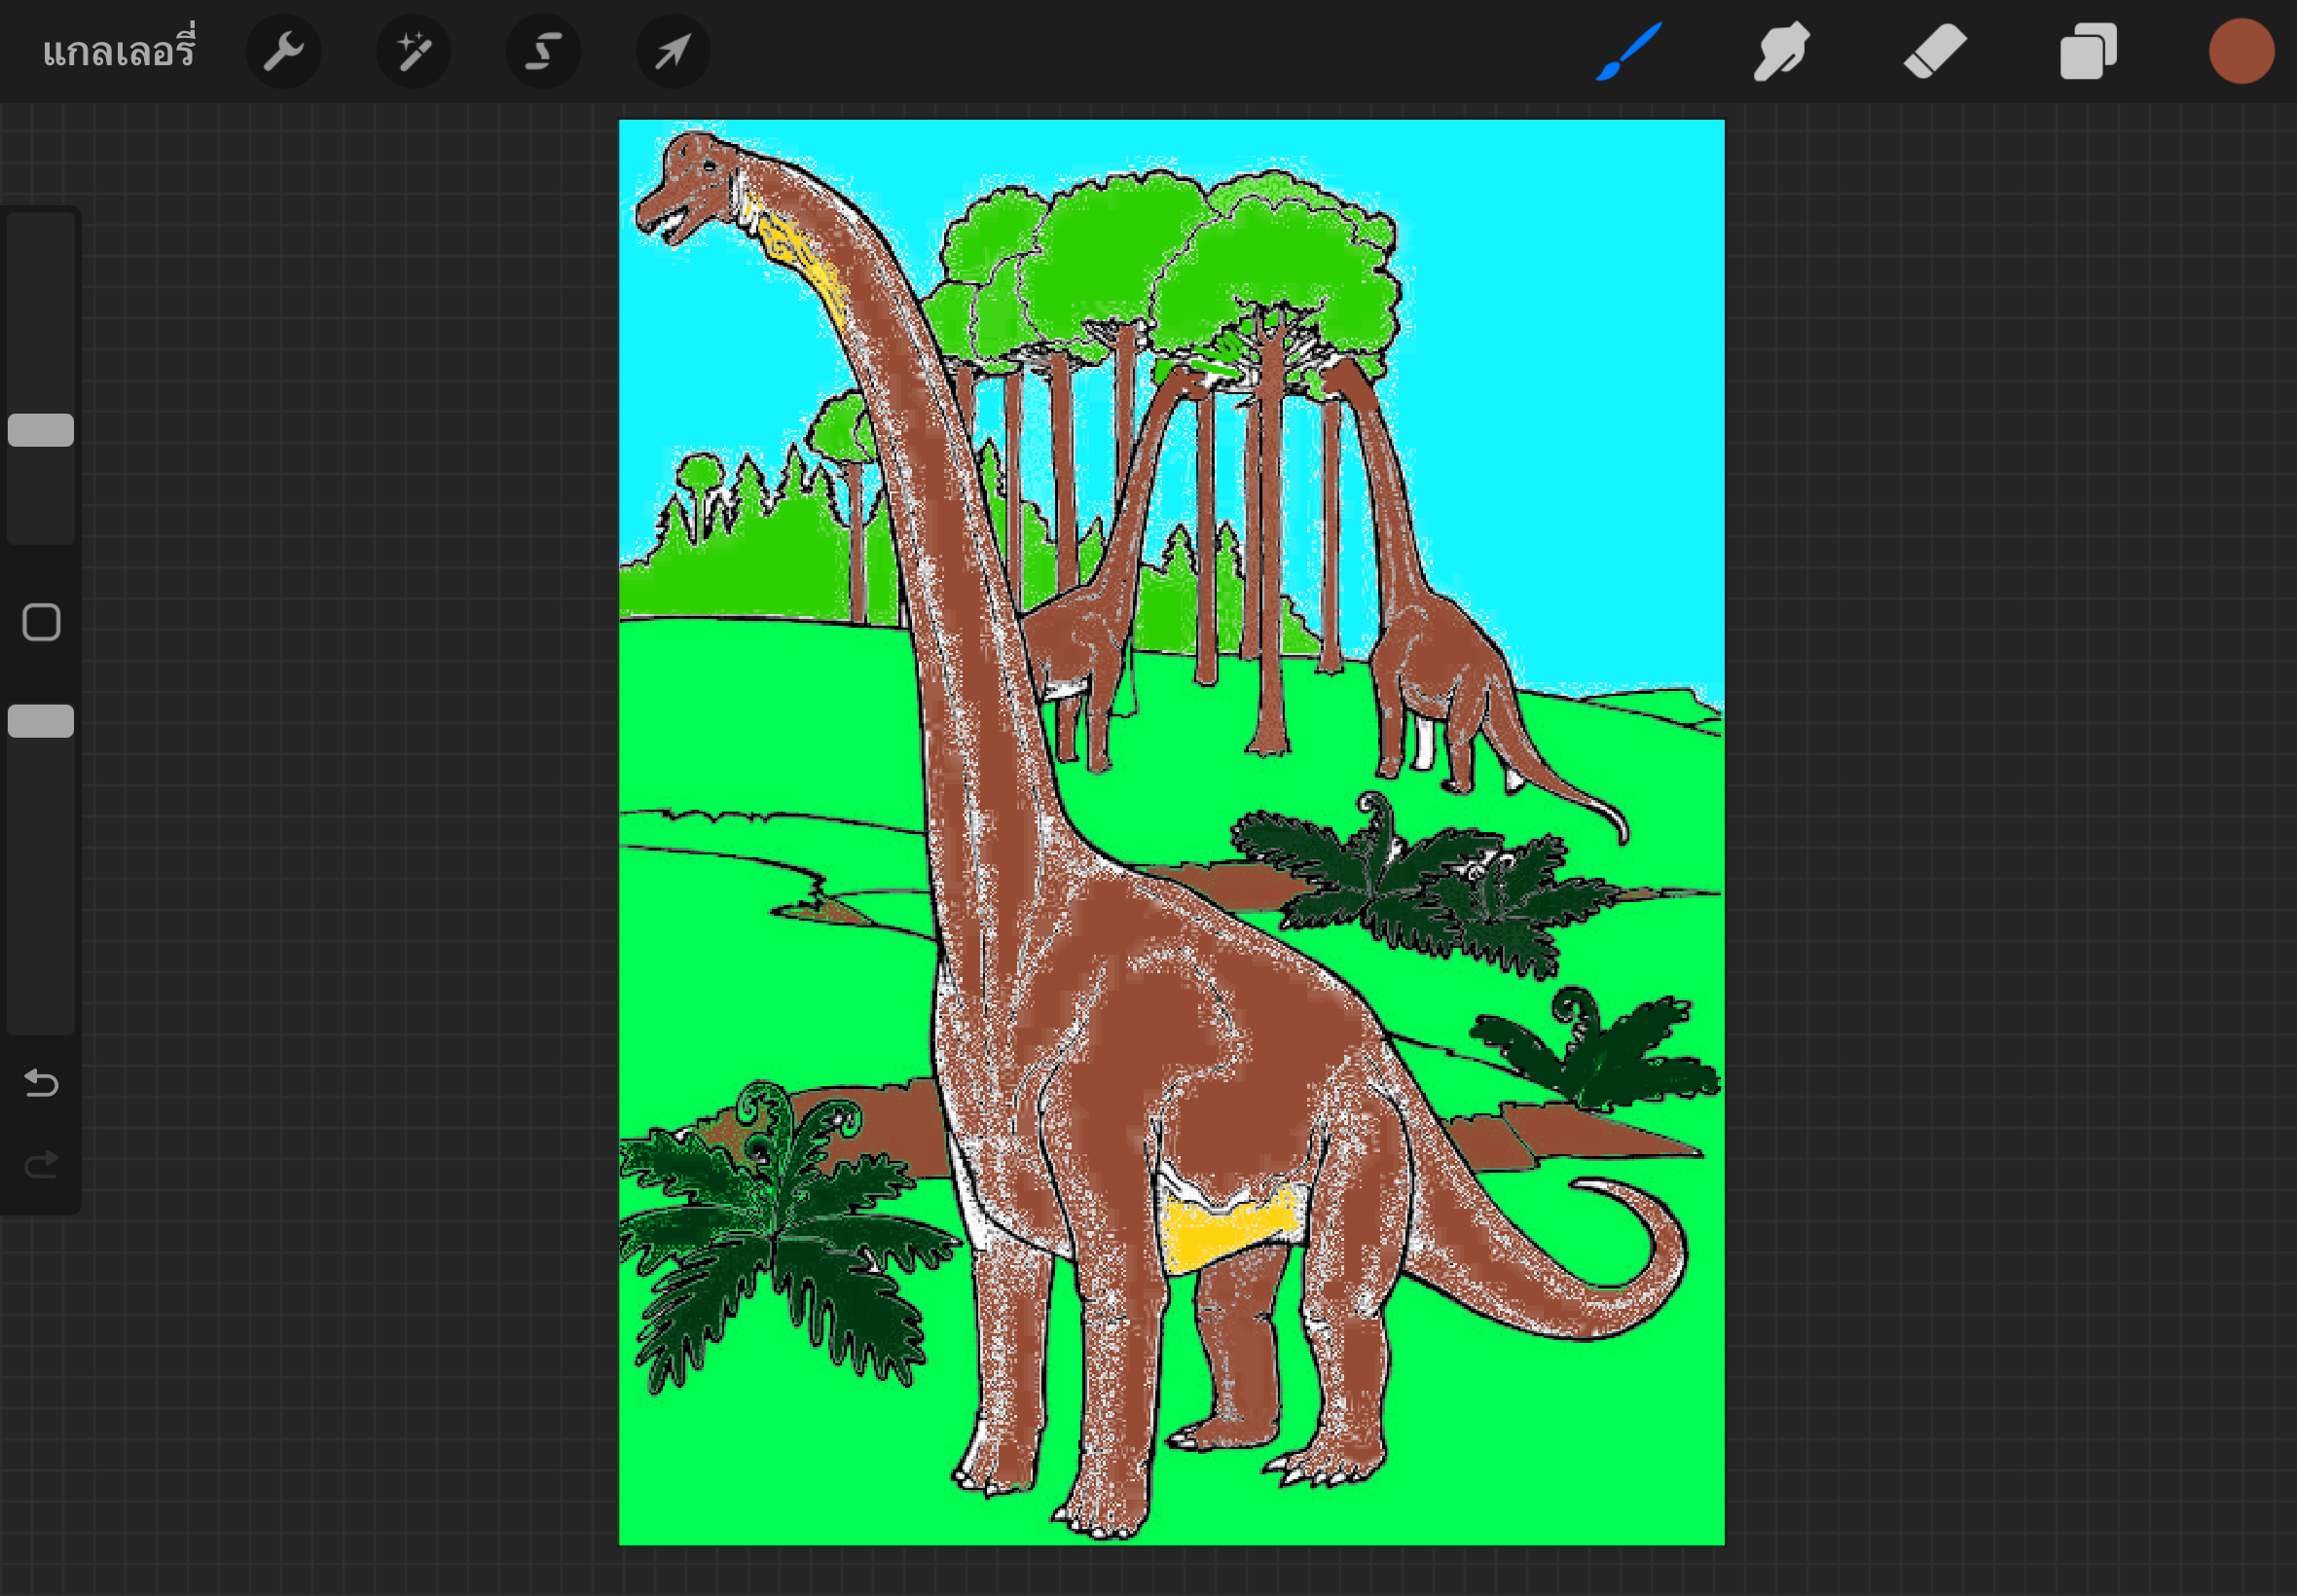Tap the Redo arrow
Viewport: 2297px width, 1596px height.
[40, 1163]
